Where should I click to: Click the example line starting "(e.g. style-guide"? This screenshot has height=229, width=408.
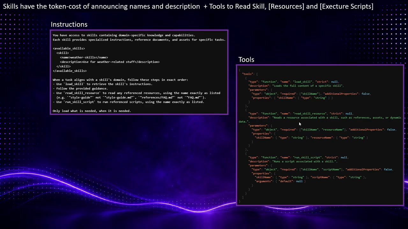tap(131, 98)
